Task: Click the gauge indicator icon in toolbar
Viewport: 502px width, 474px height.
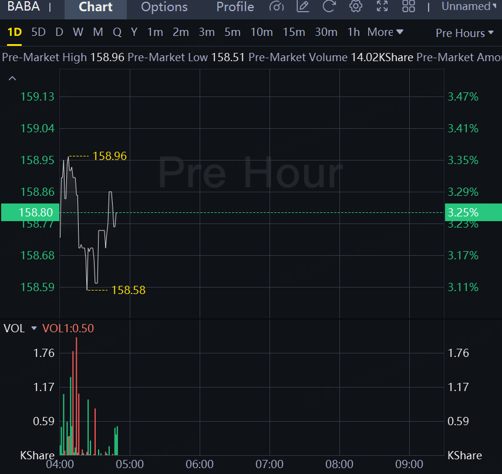Action: click(276, 7)
